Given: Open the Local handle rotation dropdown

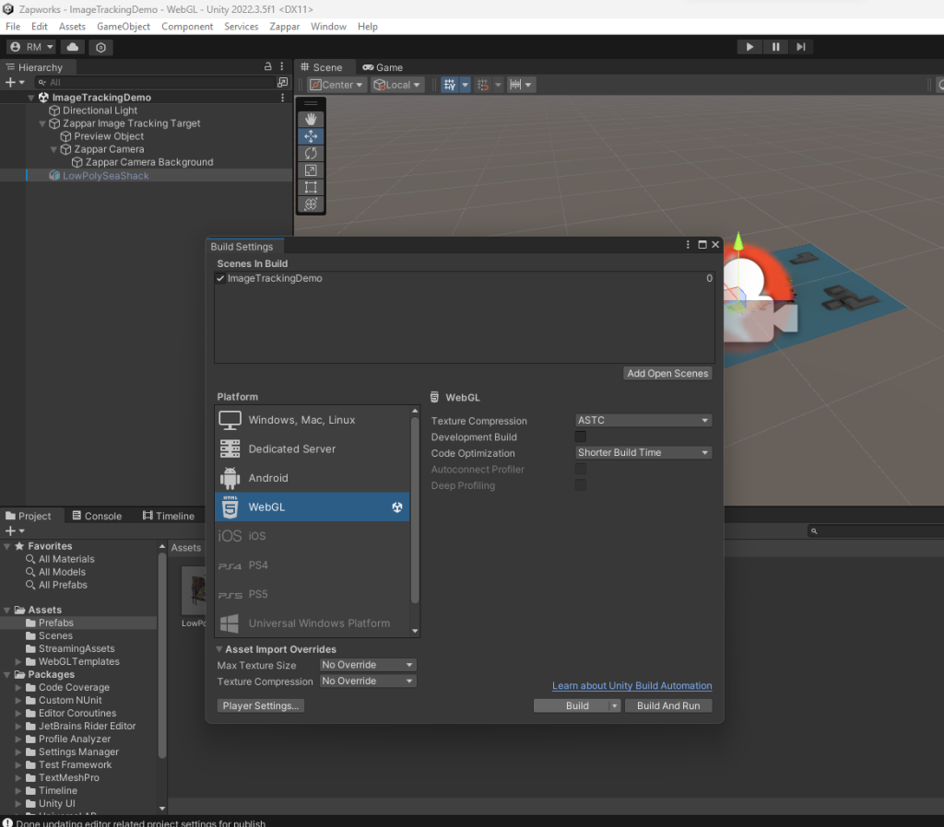Looking at the screenshot, I should [396, 85].
